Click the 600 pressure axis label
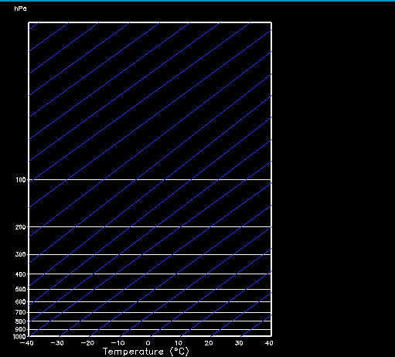The image size is (395, 357). pyautogui.click(x=21, y=301)
